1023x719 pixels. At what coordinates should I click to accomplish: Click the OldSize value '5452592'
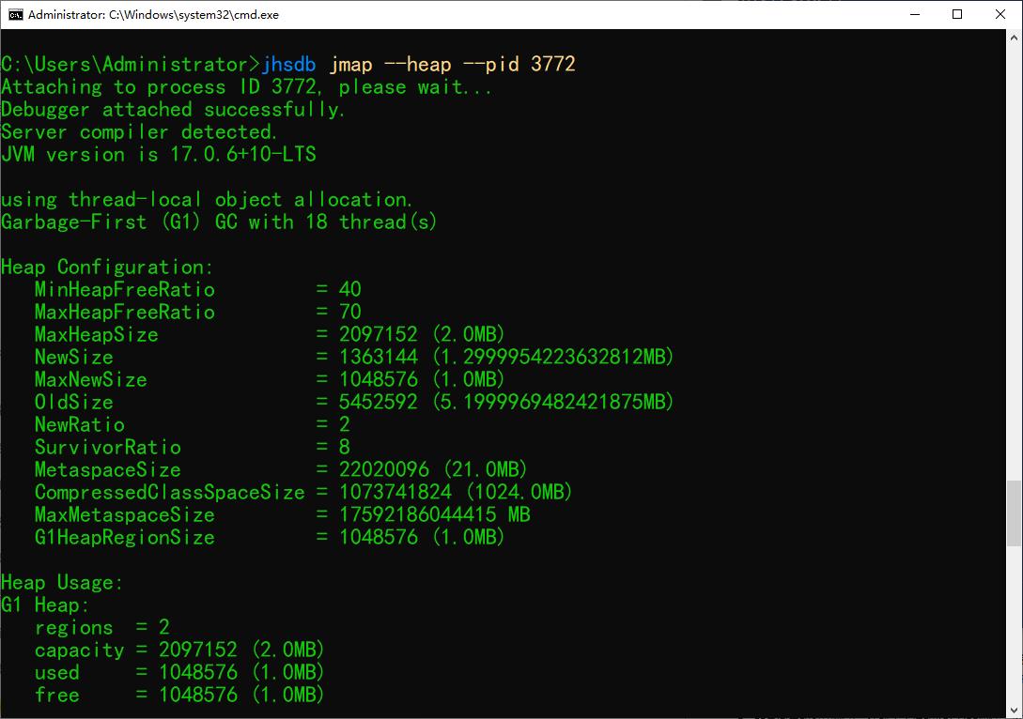[379, 402]
